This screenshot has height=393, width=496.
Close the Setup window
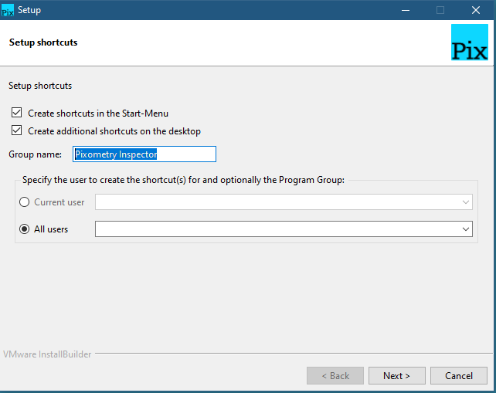click(476, 10)
